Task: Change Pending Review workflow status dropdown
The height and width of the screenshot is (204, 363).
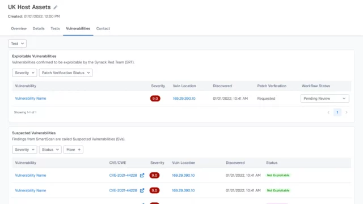Action: pyautogui.click(x=325, y=99)
